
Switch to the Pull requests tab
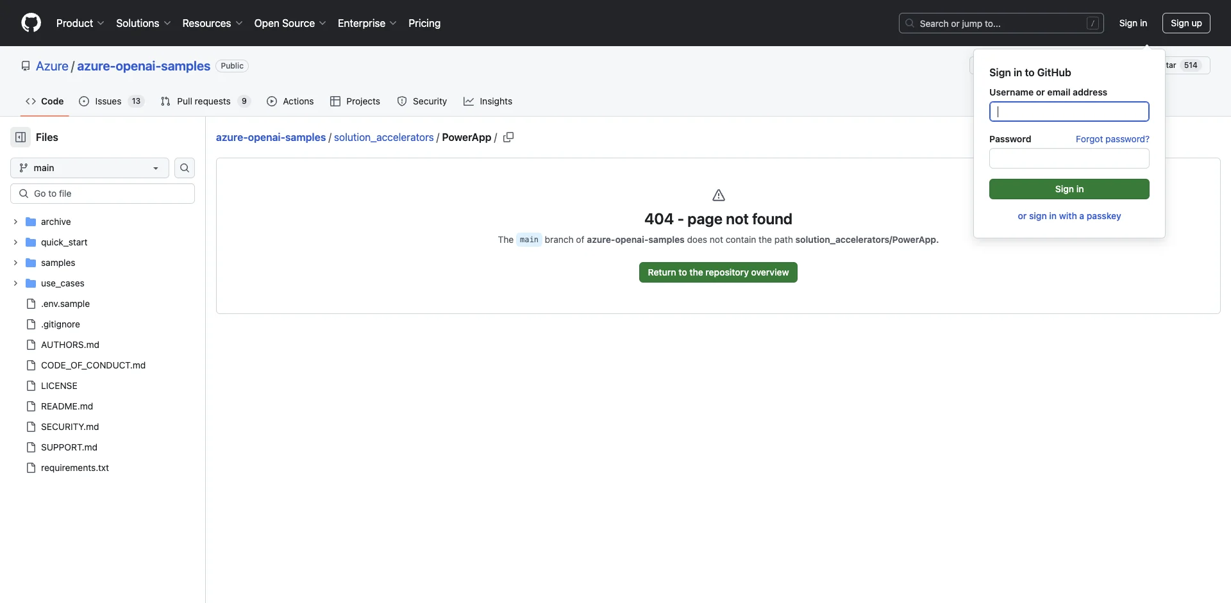pos(205,101)
